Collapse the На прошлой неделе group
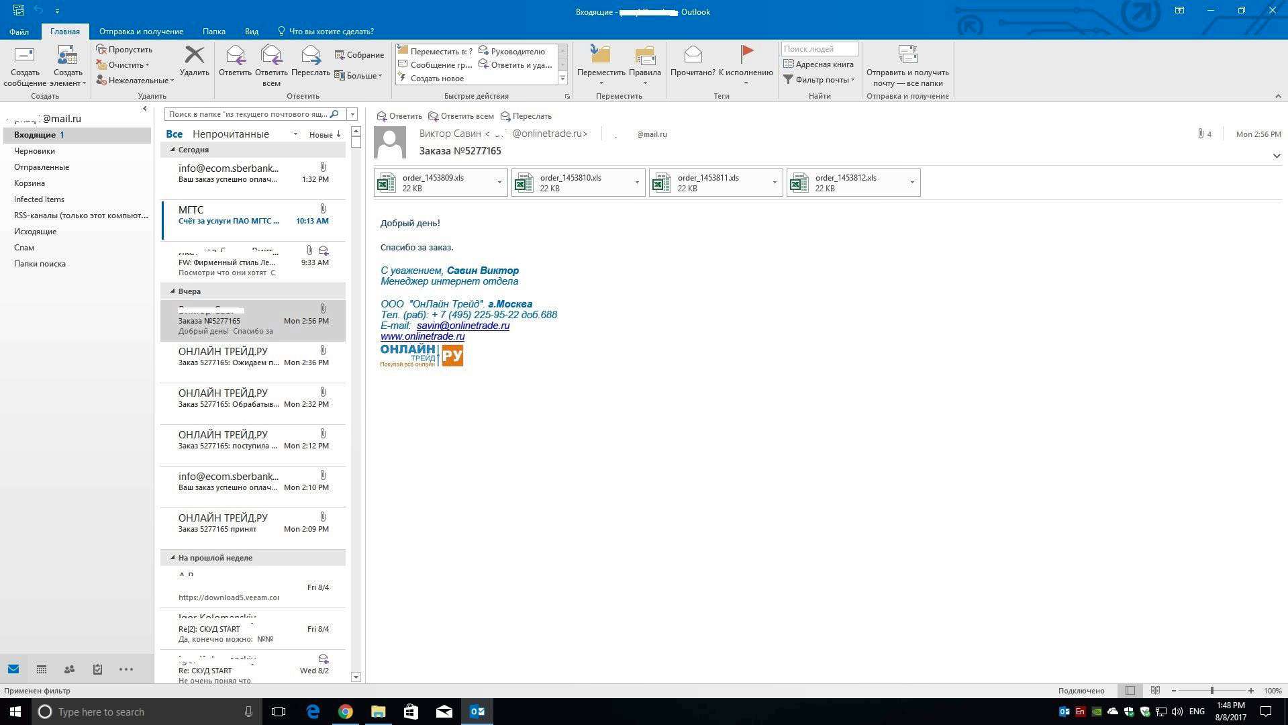Screen dimensions: 1288x725 click(172, 558)
